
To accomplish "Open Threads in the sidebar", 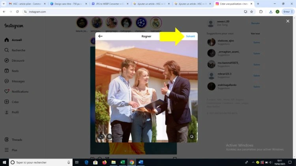I will coord(13,140).
